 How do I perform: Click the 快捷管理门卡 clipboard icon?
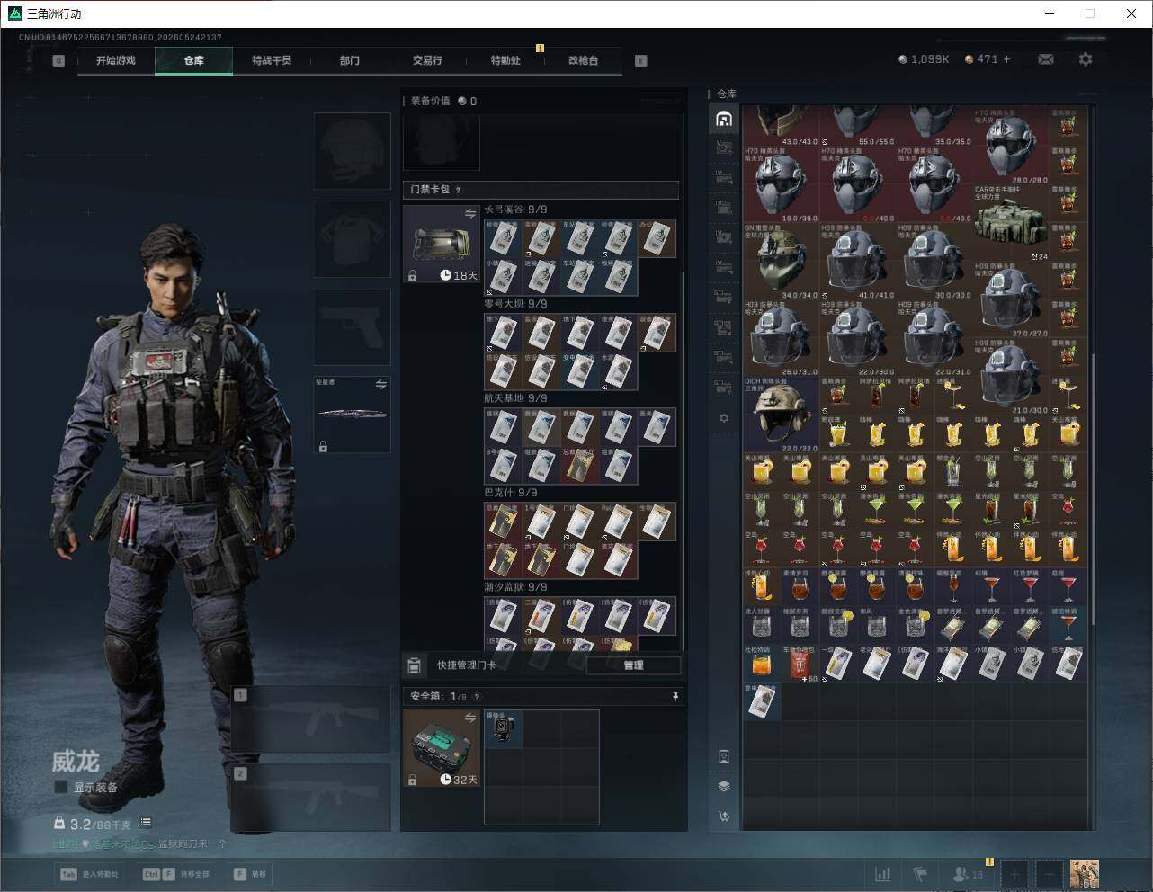click(414, 665)
